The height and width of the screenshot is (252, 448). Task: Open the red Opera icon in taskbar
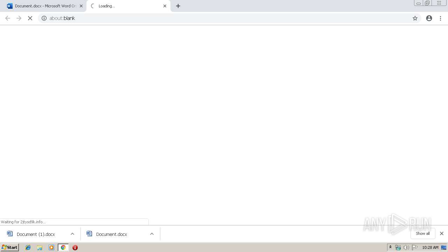(x=75, y=247)
